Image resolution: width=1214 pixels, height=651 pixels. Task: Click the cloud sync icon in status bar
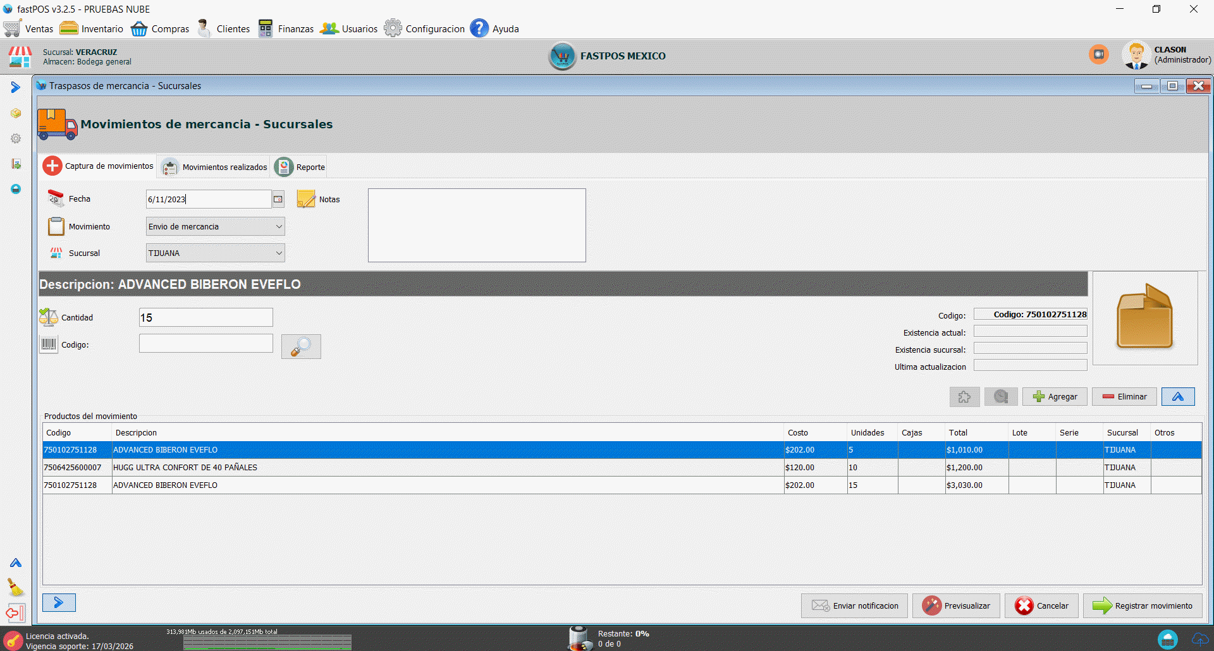pyautogui.click(x=1199, y=639)
